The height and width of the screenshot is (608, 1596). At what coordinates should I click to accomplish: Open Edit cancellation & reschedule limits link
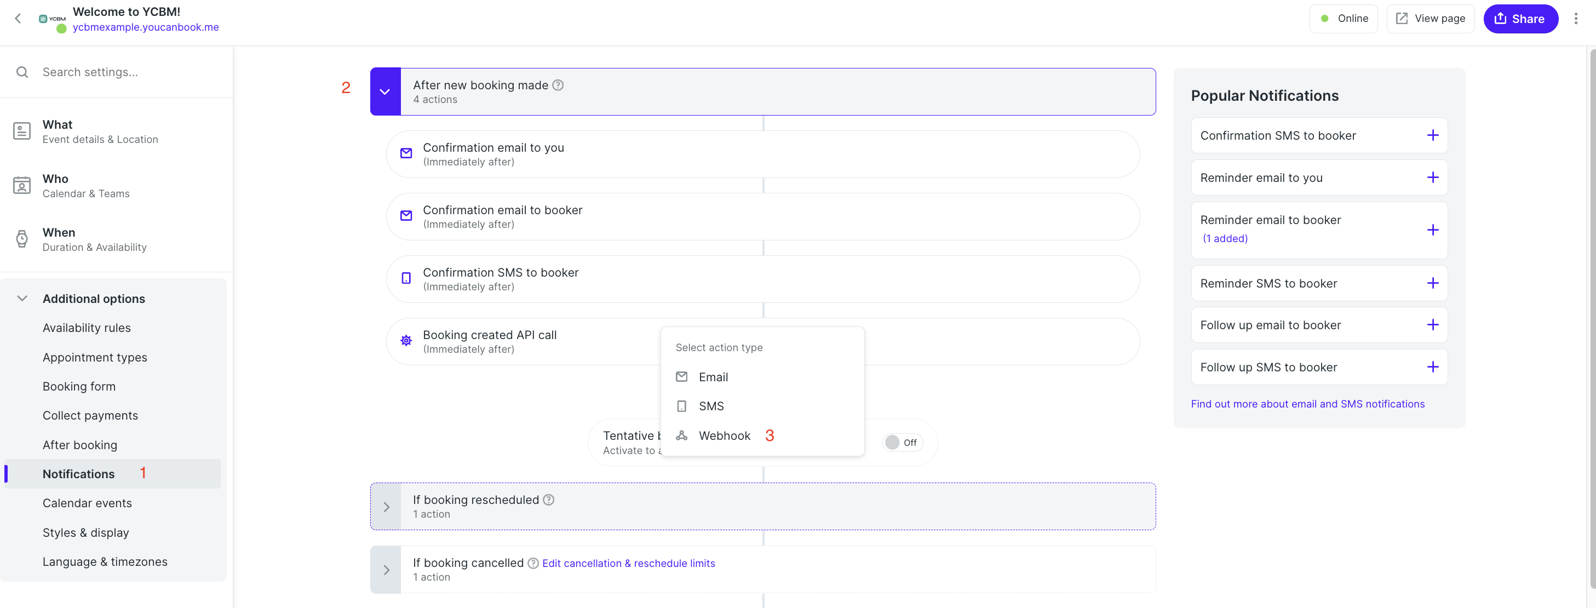pos(628,564)
